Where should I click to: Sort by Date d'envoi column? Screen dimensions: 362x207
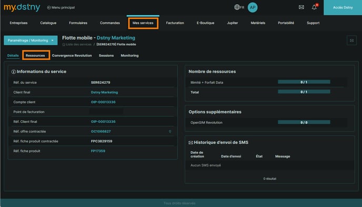[x=231, y=156]
